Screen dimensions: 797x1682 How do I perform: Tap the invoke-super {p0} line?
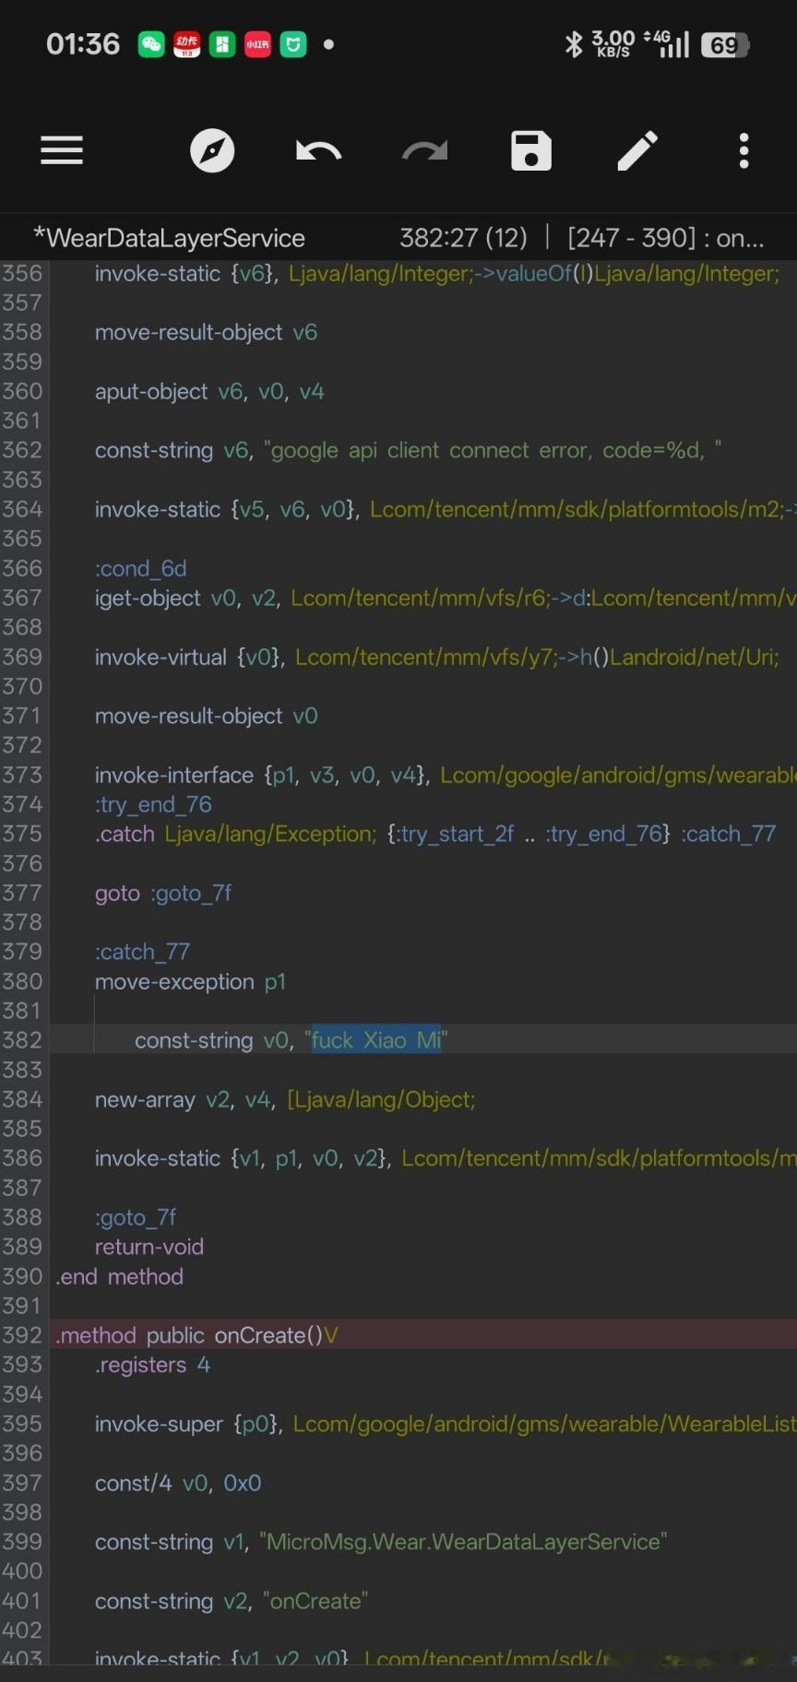coord(446,1424)
